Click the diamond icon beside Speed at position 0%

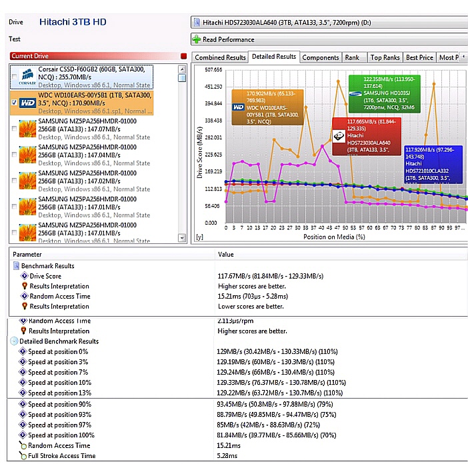(x=23, y=351)
